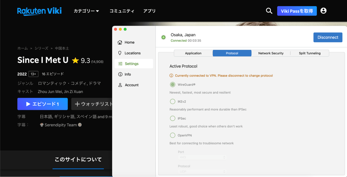Select the OpenVPN protocol radio button
The image size is (347, 177).
[x=172, y=135]
